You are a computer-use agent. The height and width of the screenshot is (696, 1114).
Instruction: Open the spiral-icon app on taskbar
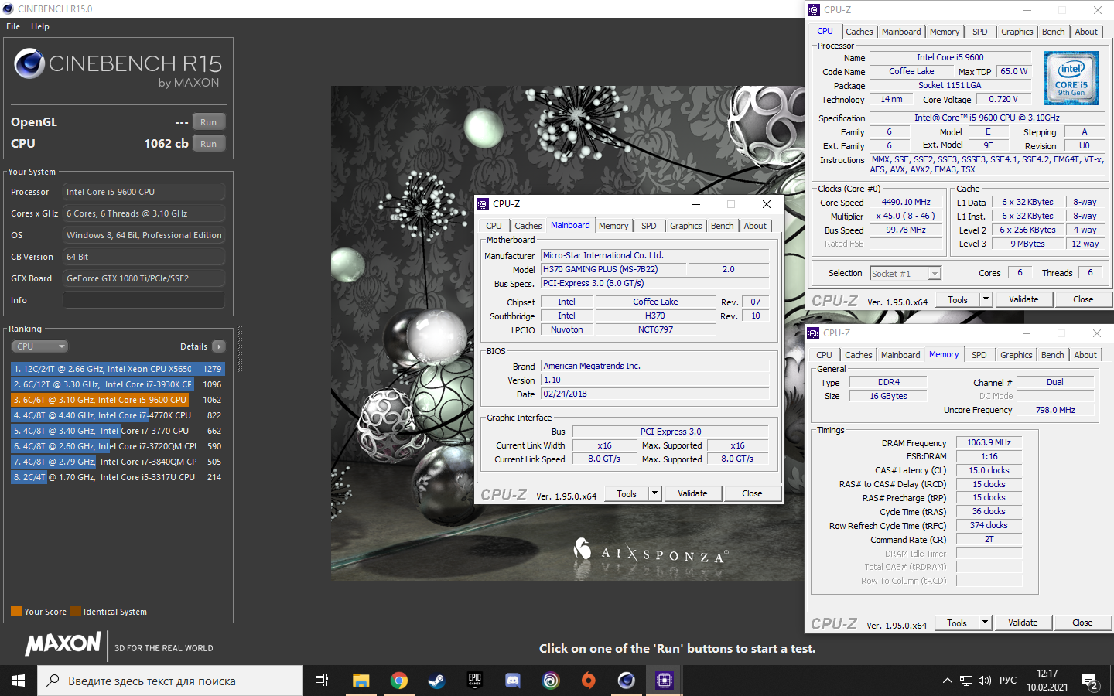551,681
